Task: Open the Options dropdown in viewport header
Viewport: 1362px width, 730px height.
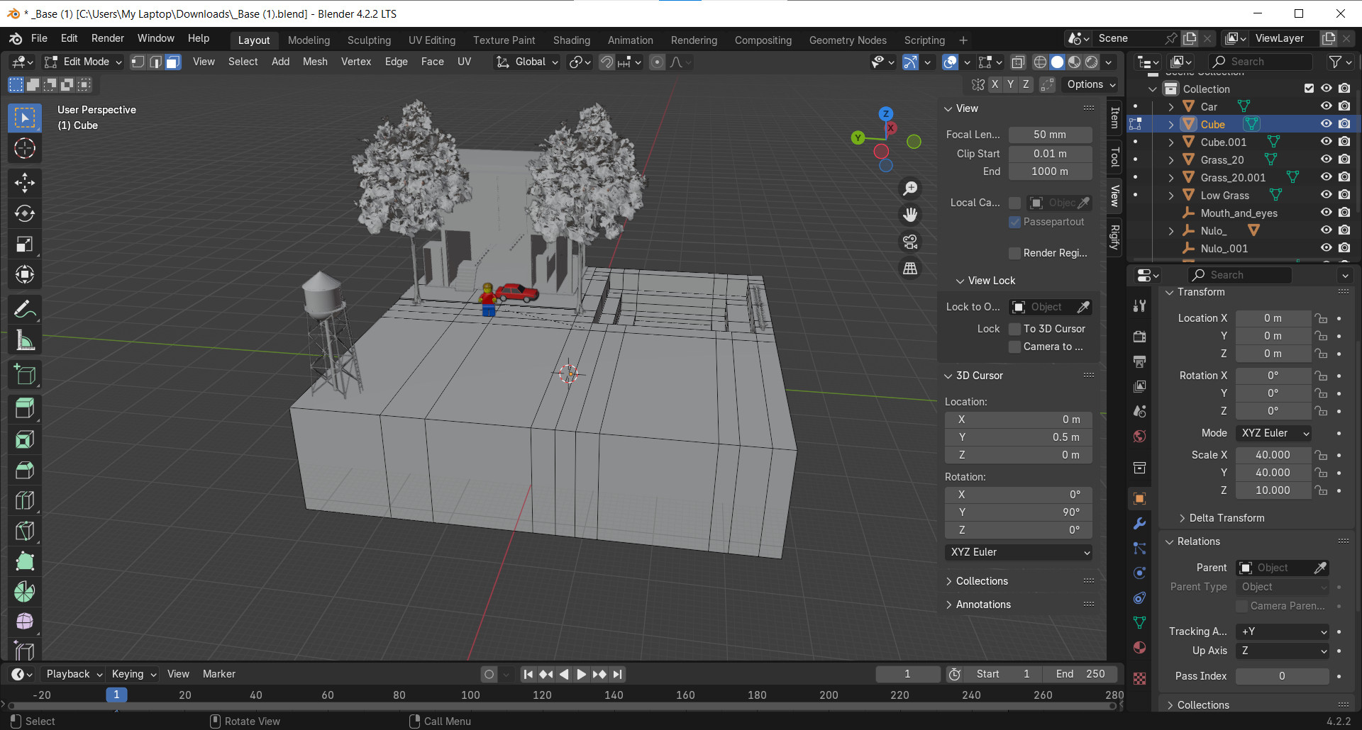Action: click(1091, 84)
